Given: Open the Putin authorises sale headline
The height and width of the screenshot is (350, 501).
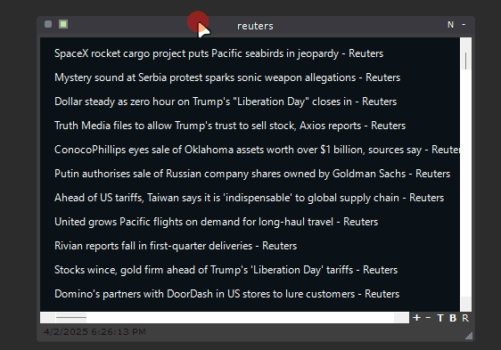Looking at the screenshot, I should (252, 174).
